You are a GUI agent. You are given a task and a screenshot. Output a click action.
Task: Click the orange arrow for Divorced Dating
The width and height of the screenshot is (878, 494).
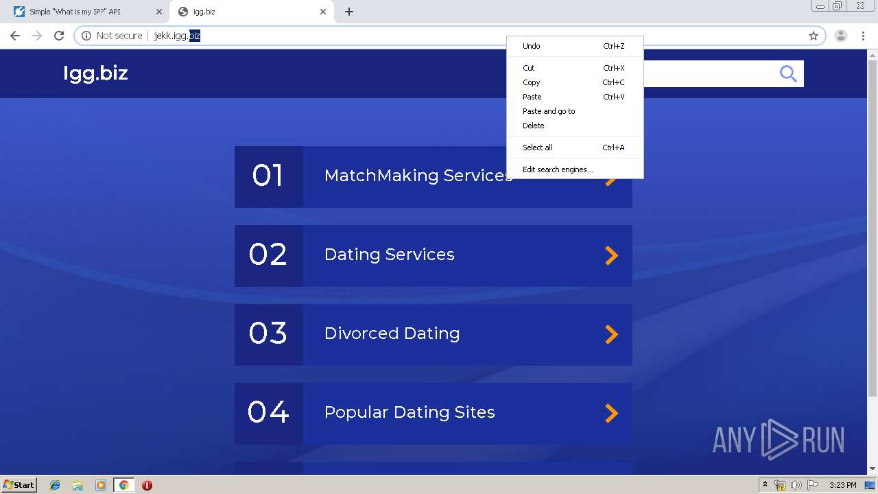click(x=611, y=334)
